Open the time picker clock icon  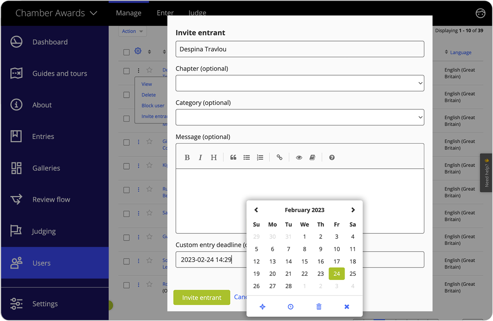coord(290,307)
